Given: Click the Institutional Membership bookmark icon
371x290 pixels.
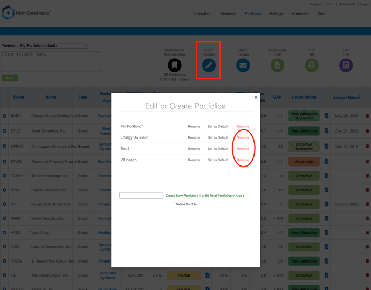Looking at the screenshot, I should pos(174,65).
